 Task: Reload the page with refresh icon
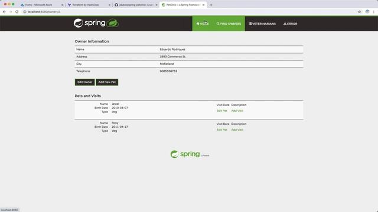pos(17,12)
